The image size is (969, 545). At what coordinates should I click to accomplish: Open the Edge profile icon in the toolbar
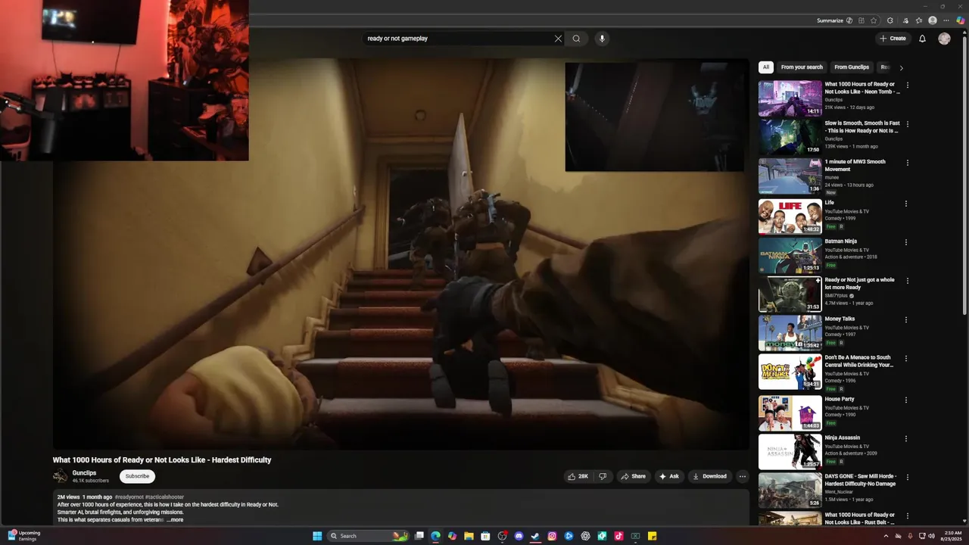933,20
